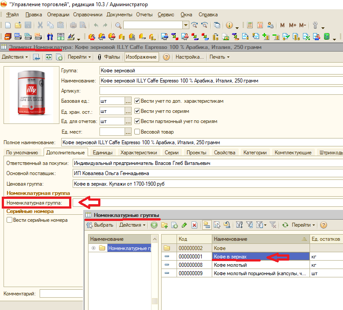Enable the 'Весовой товар' checkbox

(137, 131)
